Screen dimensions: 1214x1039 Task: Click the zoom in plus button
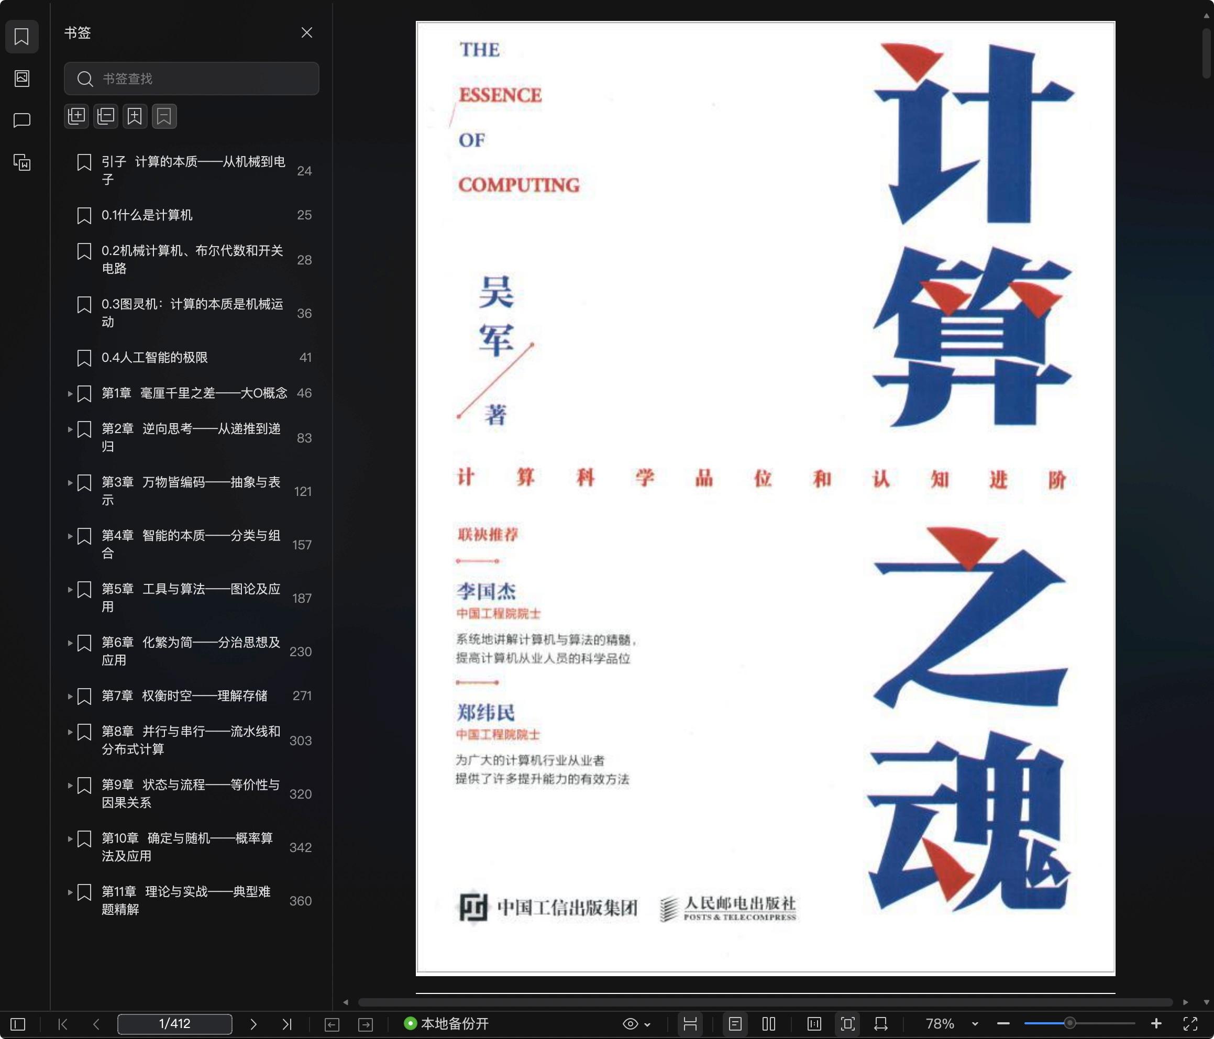1156,1023
